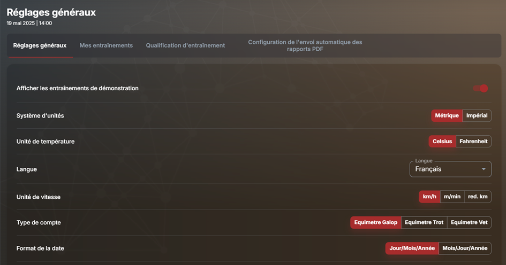Open the Mes entraînements tab
Viewport: 506px width, 265px height.
[106, 45]
